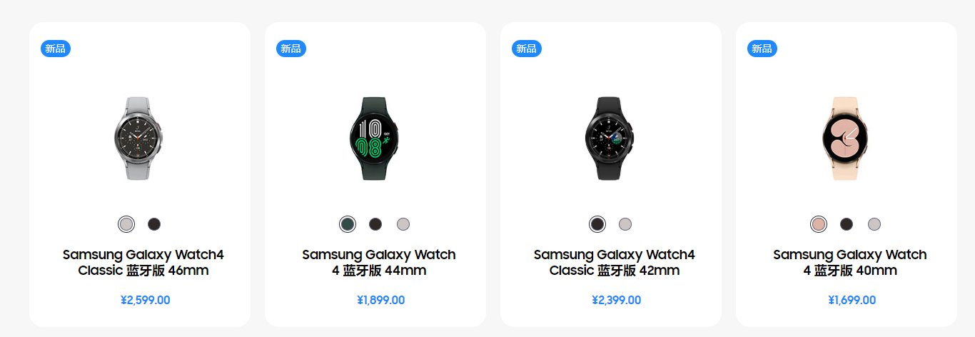Select pink gold color for Galaxy Watch 4 40mm
Viewport: 975px width, 337px height.
click(819, 224)
